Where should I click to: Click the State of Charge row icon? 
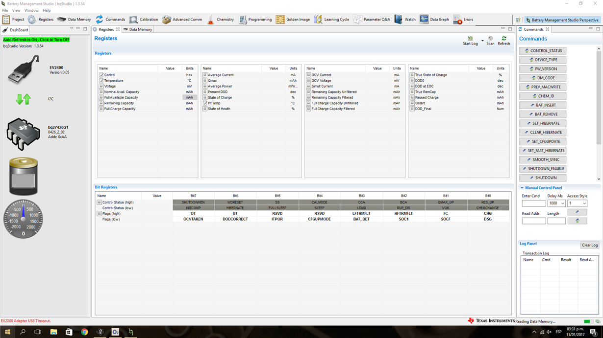pos(205,97)
